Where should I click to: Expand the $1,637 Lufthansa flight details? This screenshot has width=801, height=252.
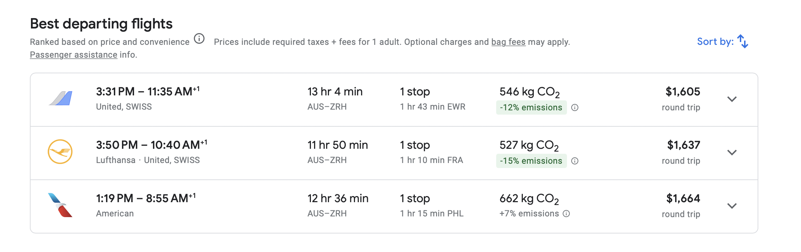[732, 152]
